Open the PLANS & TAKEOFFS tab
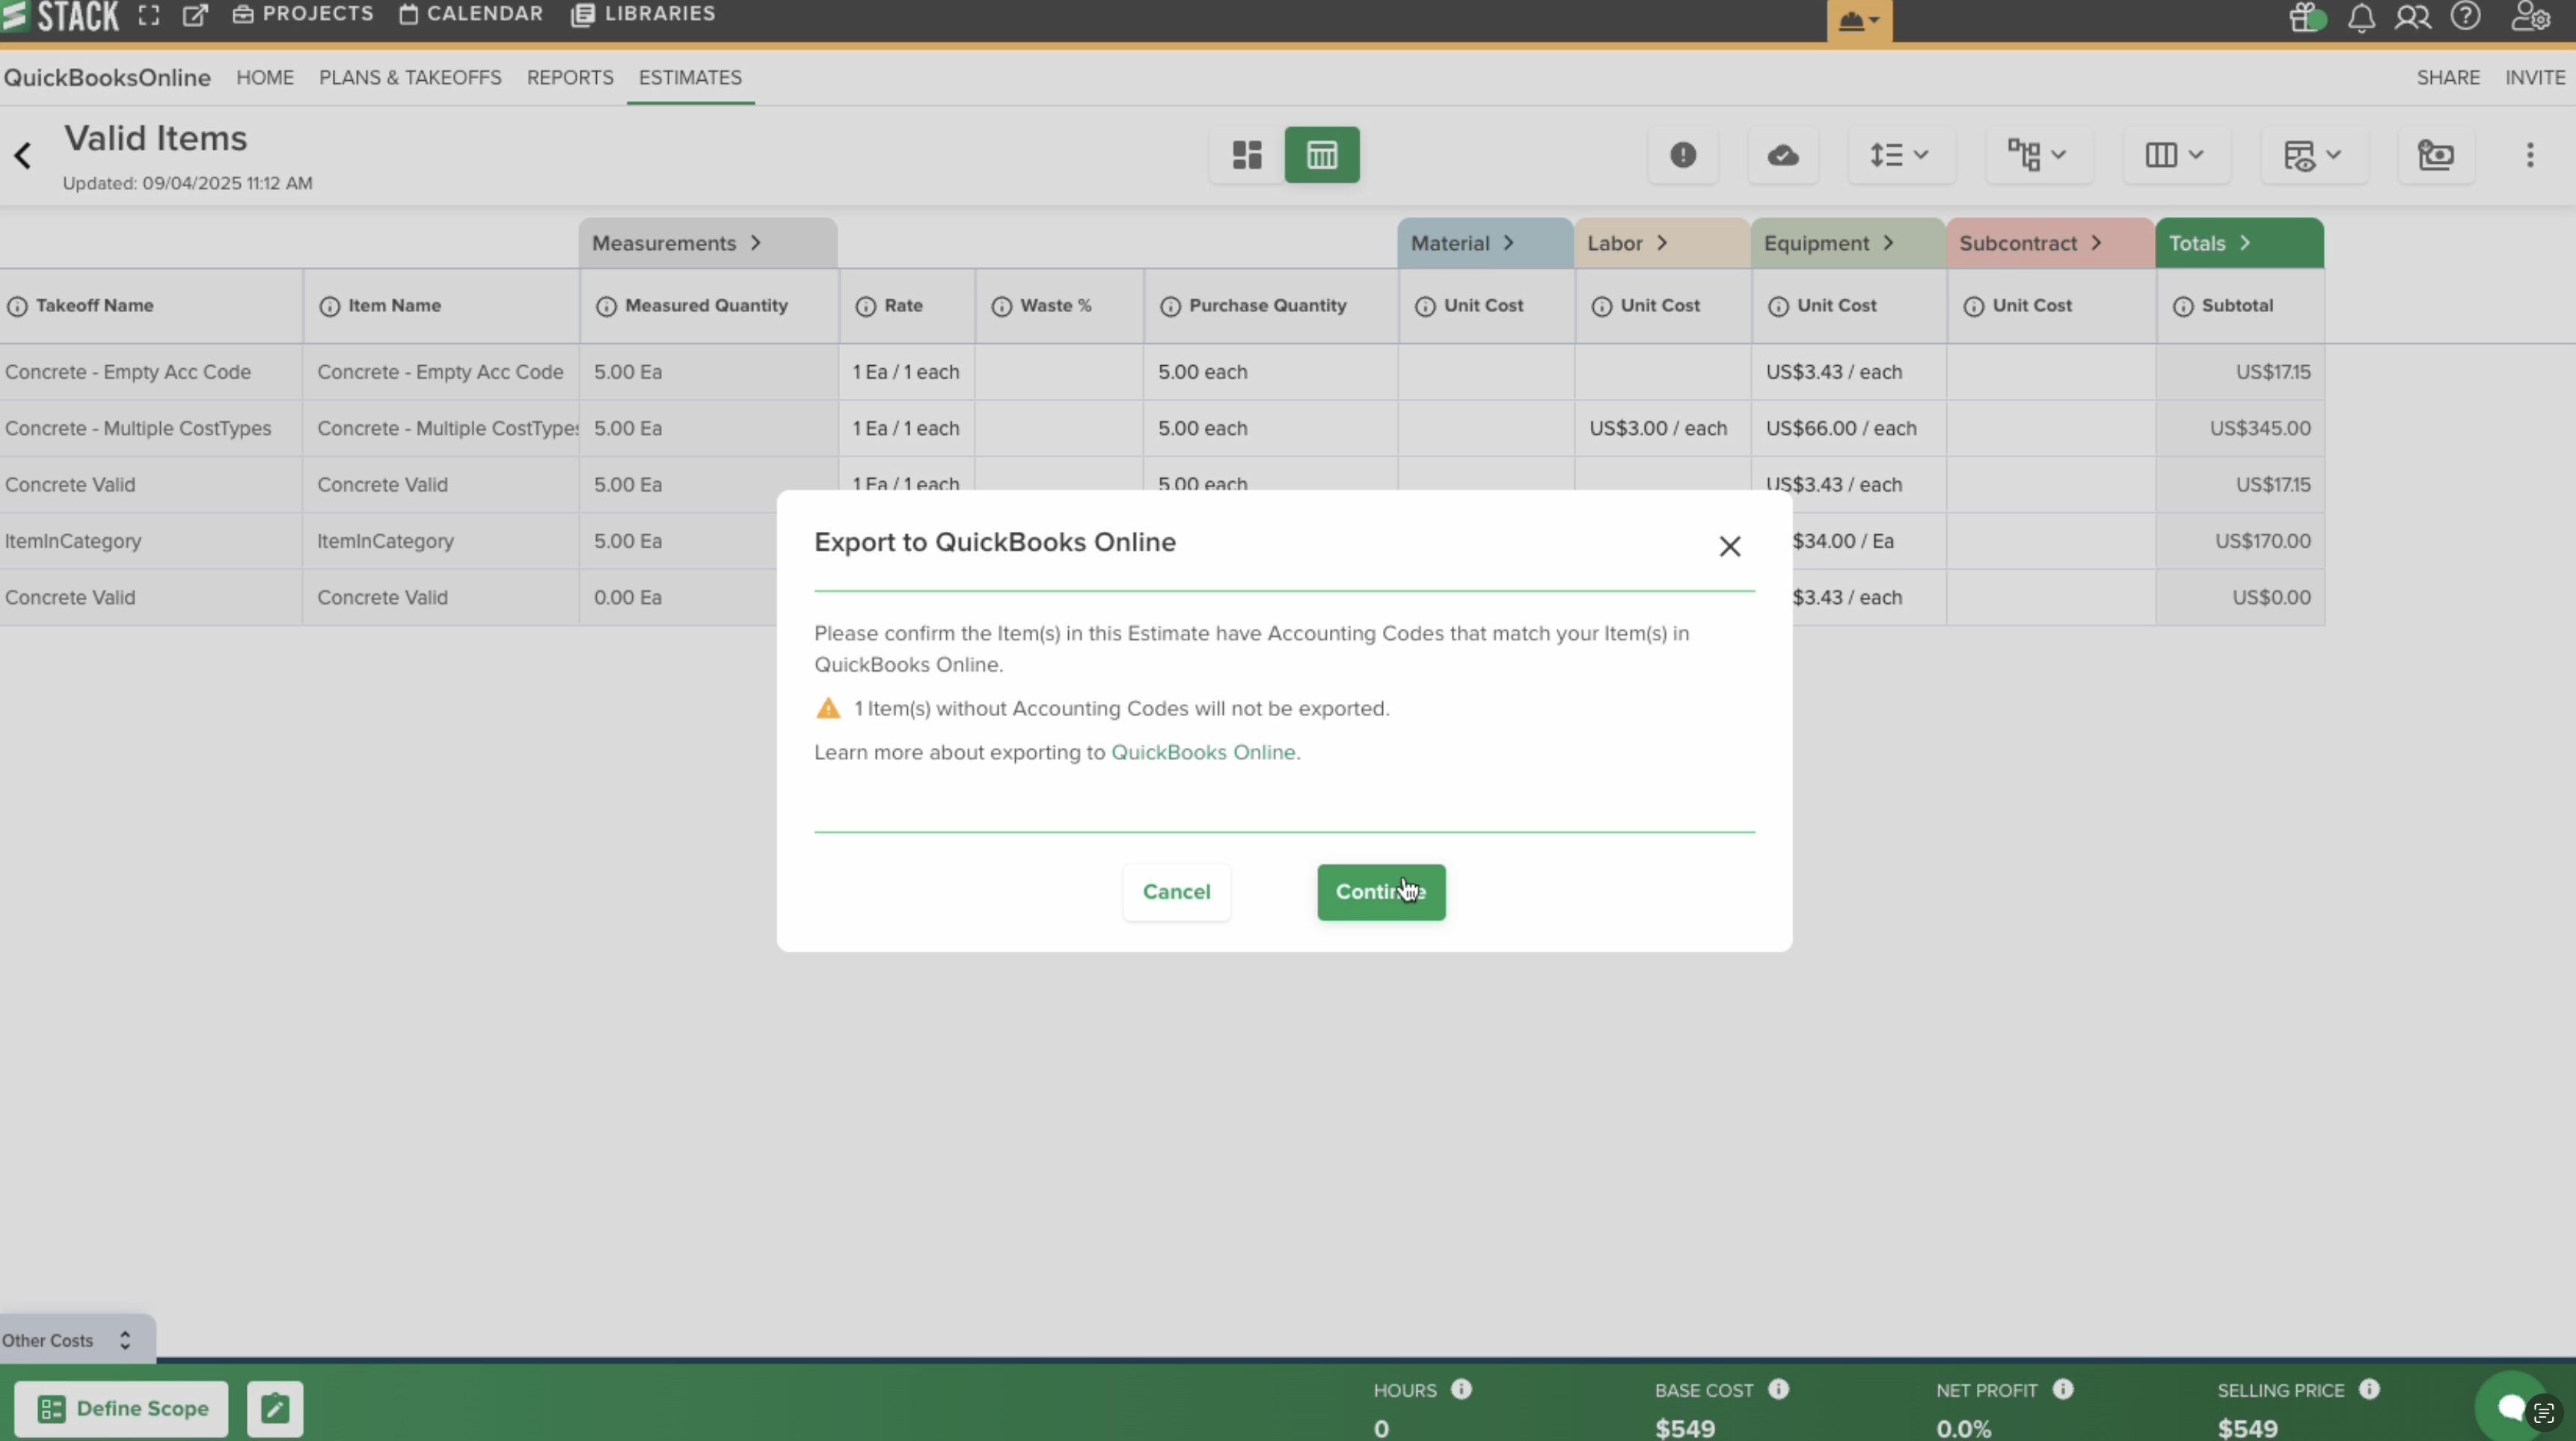This screenshot has width=2576, height=1441. [410, 78]
